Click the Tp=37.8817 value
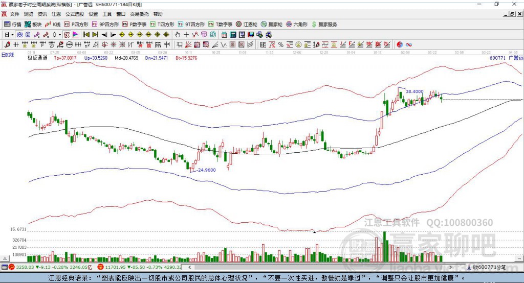The width and height of the screenshot is (524, 283). click(65, 58)
